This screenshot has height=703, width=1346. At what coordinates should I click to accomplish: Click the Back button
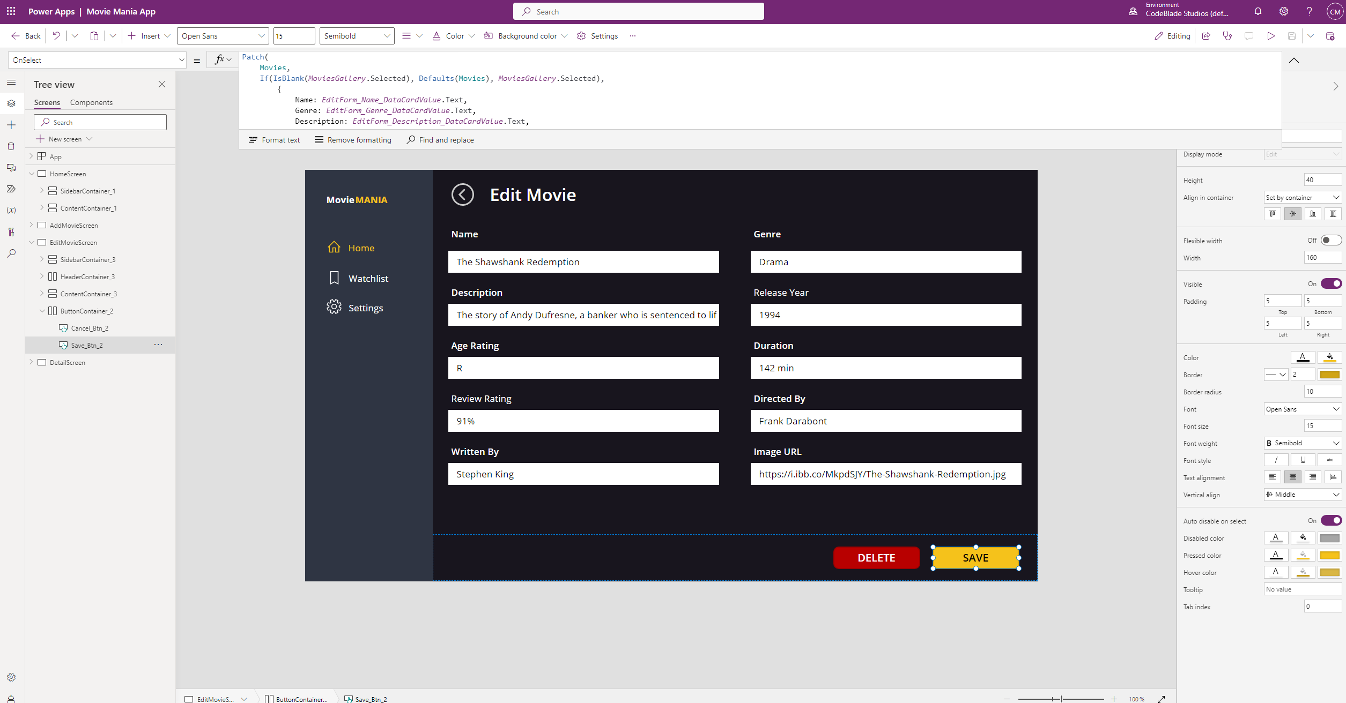click(x=26, y=36)
